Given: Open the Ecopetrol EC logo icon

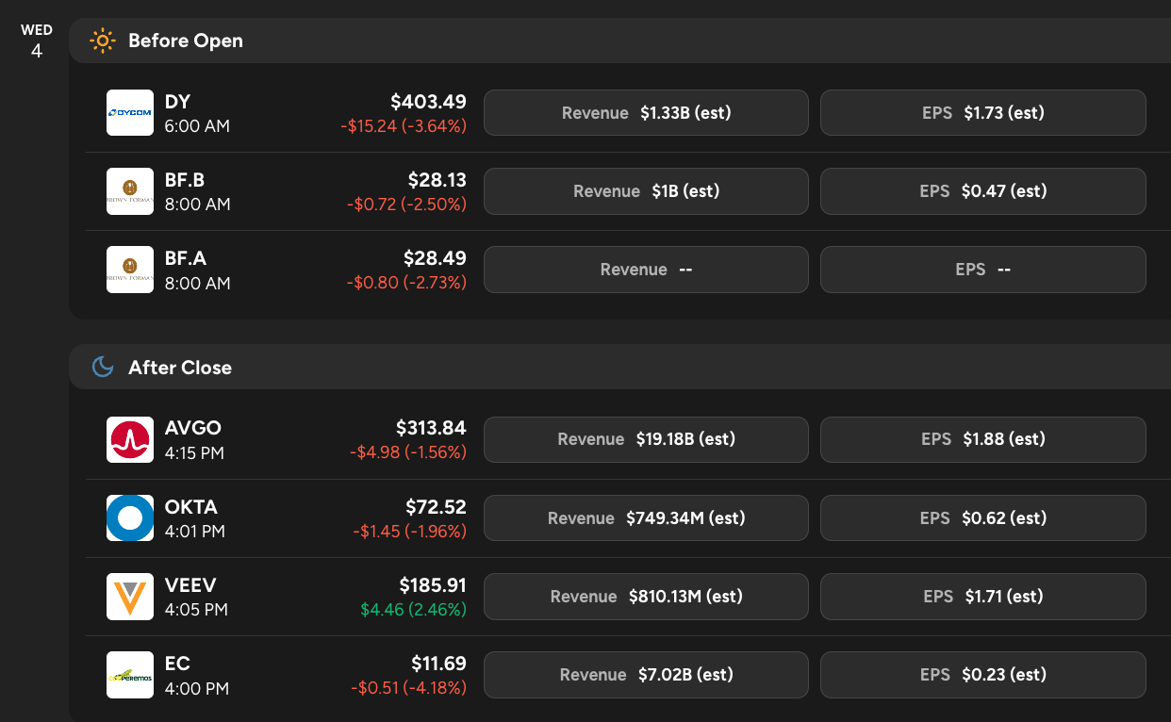Looking at the screenshot, I should click(130, 675).
